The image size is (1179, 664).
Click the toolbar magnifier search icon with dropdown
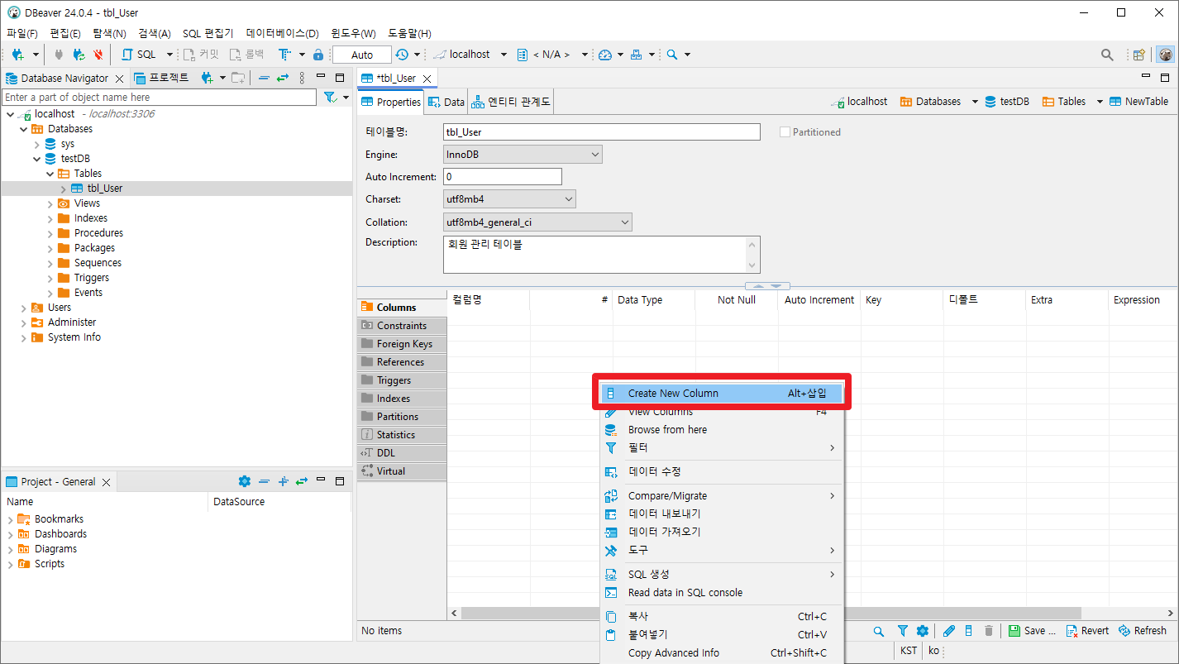click(673, 55)
